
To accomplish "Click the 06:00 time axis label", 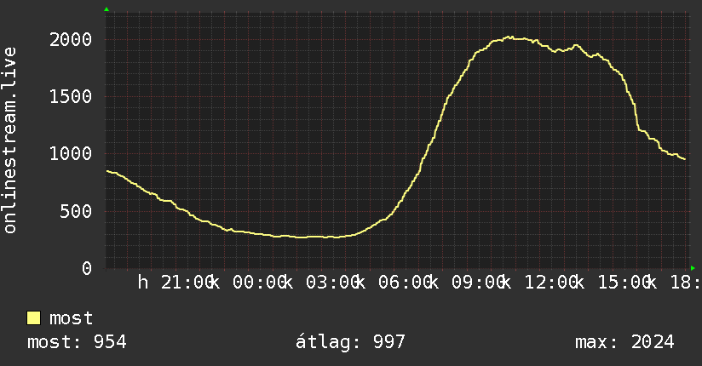I will 406,283.
